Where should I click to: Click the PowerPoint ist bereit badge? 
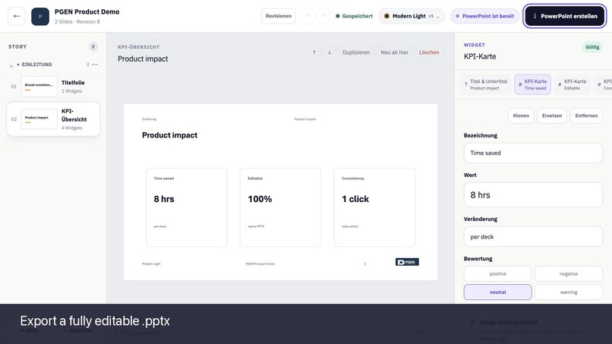point(484,16)
